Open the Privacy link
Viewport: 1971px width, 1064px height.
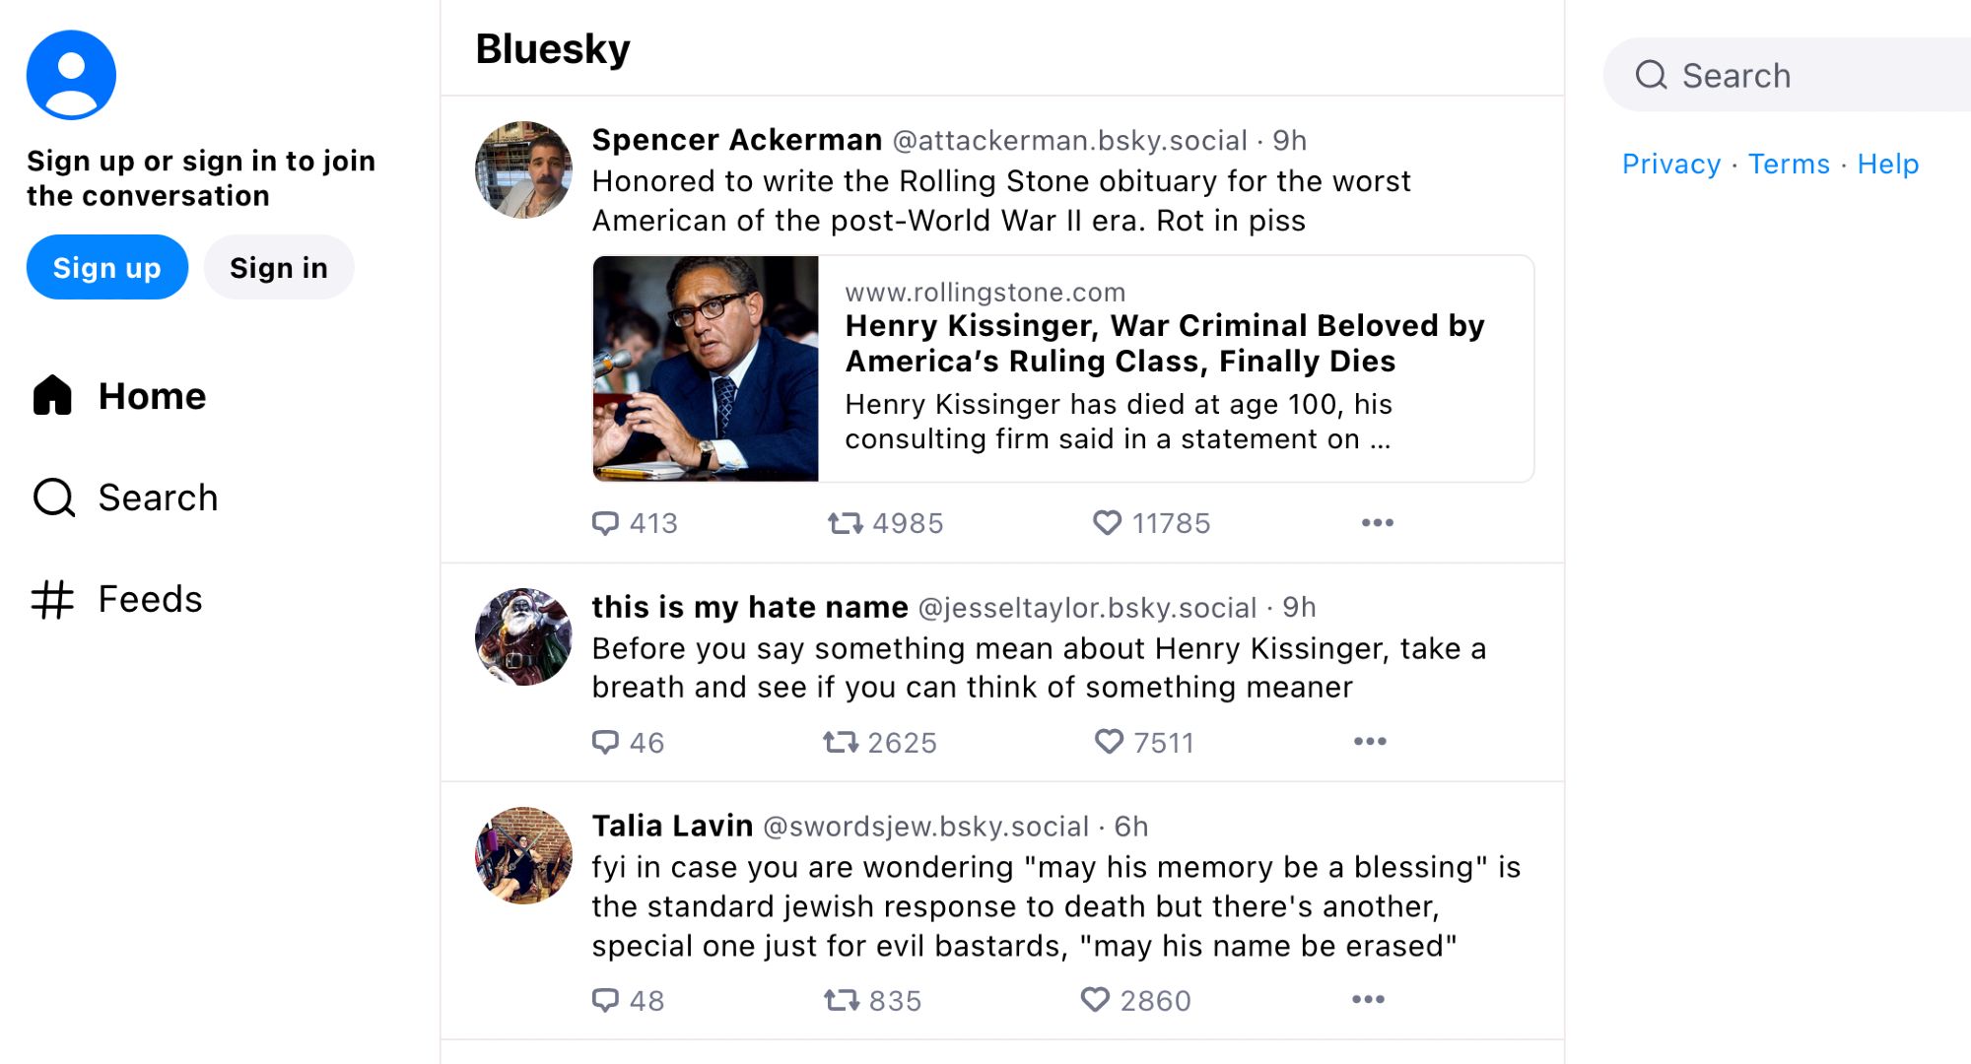pyautogui.click(x=1670, y=164)
